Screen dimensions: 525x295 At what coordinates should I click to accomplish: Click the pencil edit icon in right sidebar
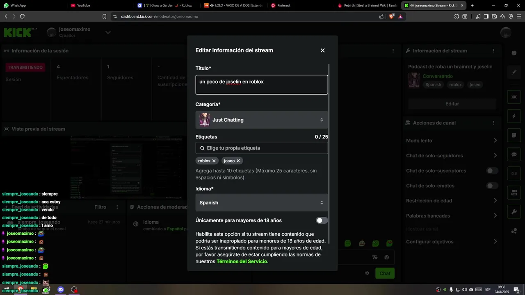pyautogui.click(x=514, y=73)
